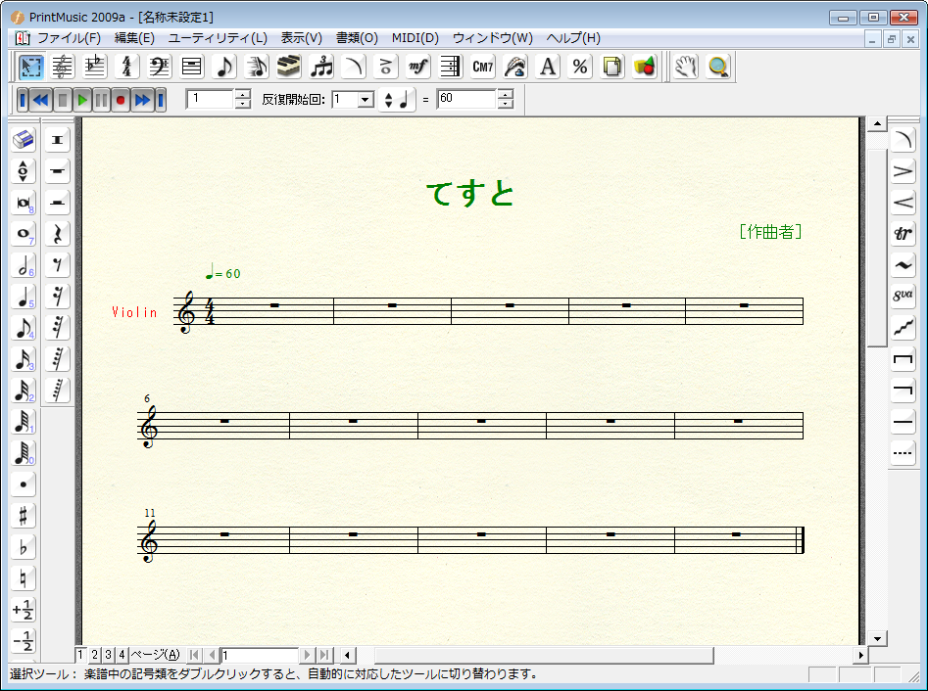Image resolution: width=928 pixels, height=691 pixels.
Task: Pick the decrescendo hairpin shape
Action: 904,171
